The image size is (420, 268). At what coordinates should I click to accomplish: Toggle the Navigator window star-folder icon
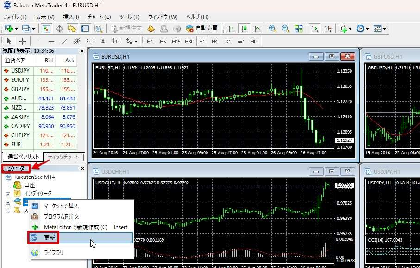pos(72,29)
